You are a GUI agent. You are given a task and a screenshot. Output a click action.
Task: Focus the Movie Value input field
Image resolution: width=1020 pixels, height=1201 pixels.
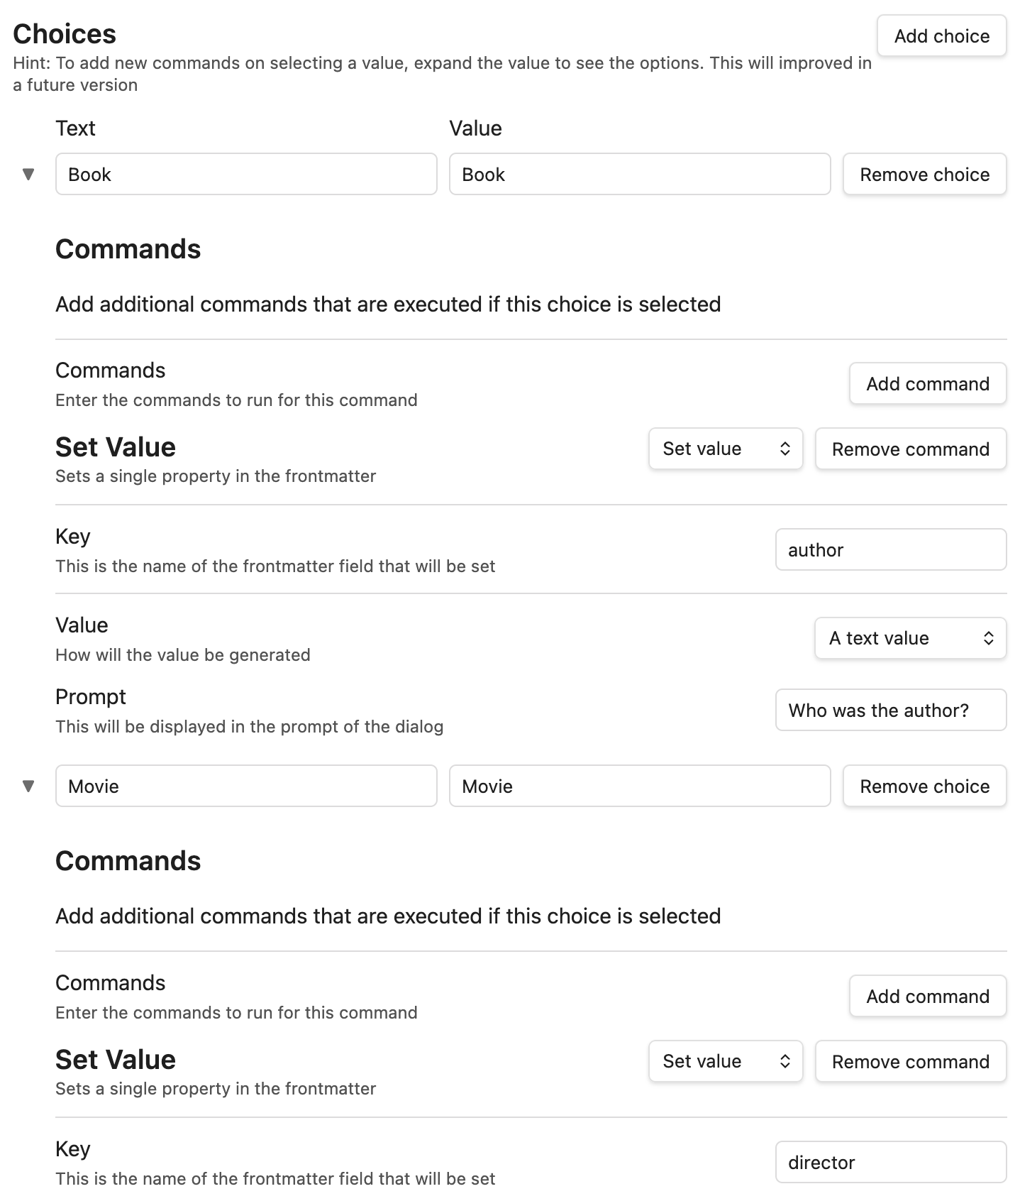tap(640, 786)
